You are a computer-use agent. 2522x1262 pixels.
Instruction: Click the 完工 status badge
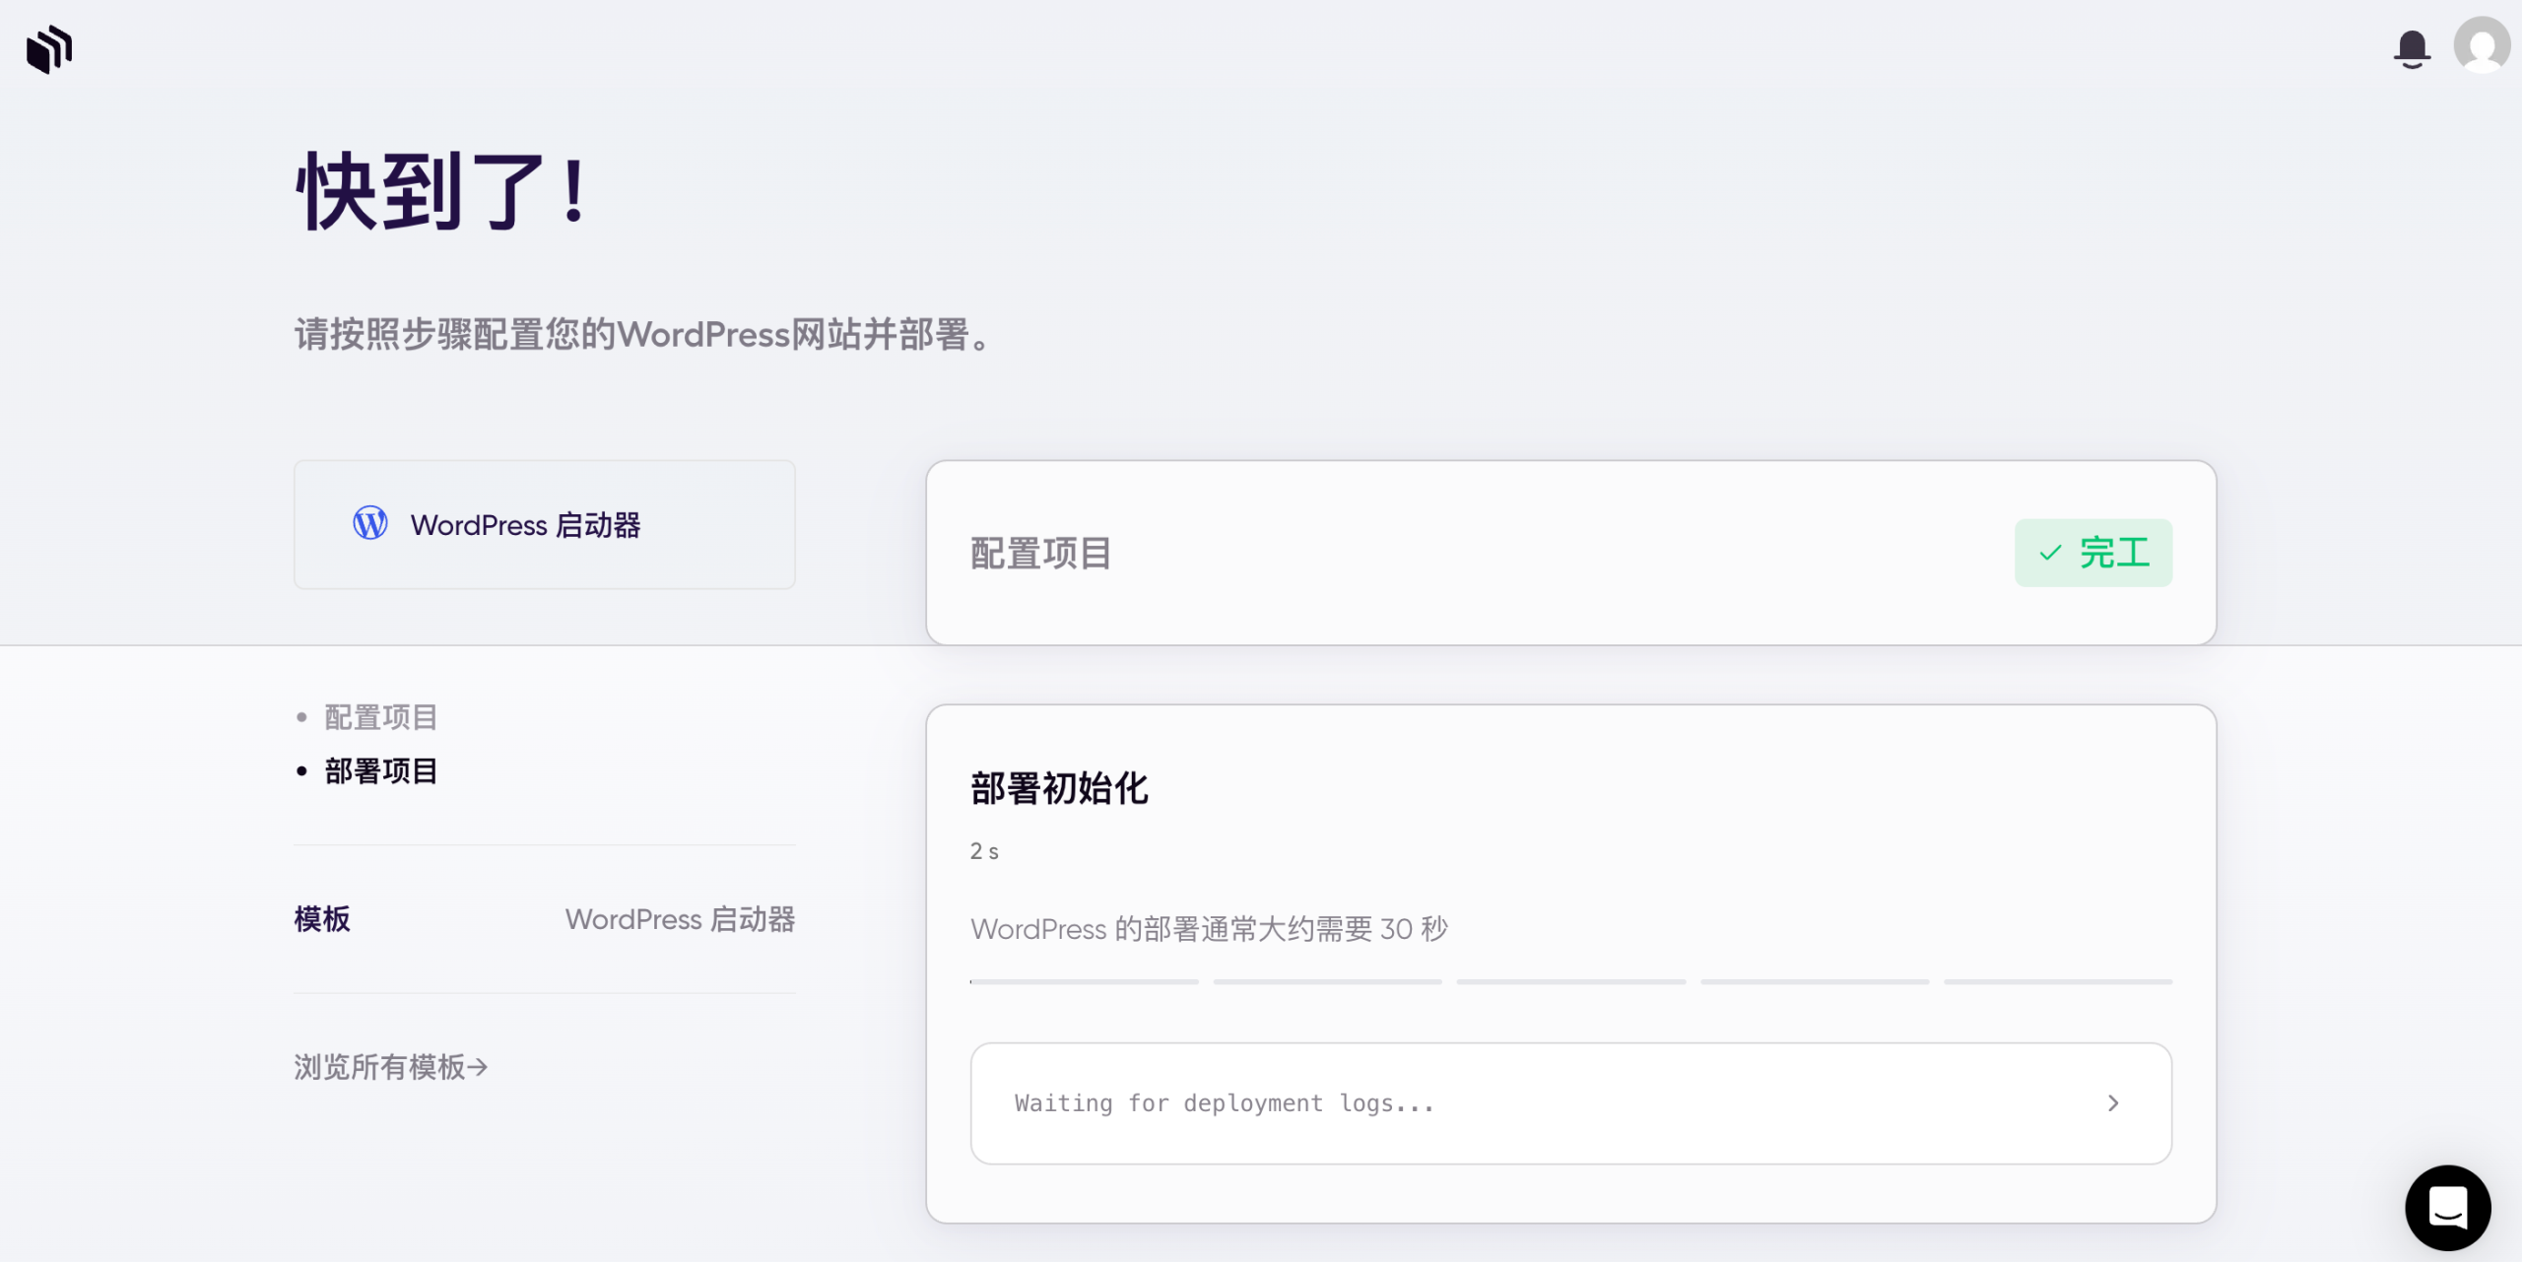pyautogui.click(x=2093, y=553)
